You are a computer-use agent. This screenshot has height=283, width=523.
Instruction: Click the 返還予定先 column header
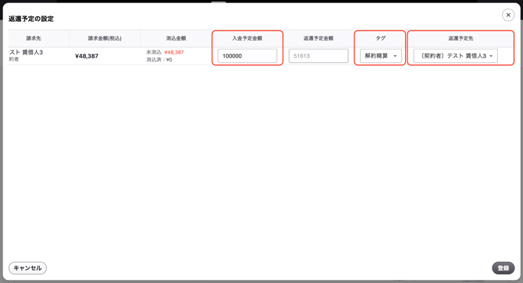click(x=461, y=38)
